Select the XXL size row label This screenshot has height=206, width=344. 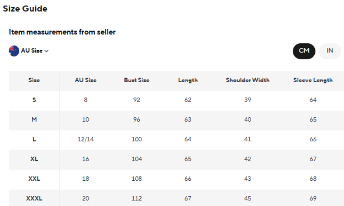pyautogui.click(x=34, y=179)
